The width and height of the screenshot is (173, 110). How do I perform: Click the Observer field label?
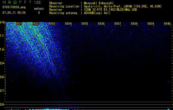(x=56, y=3)
